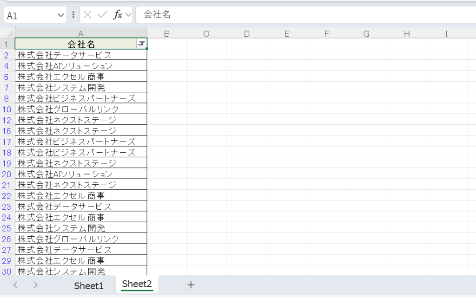Select the row 1 header
This screenshot has height=297, width=476.
7,44
